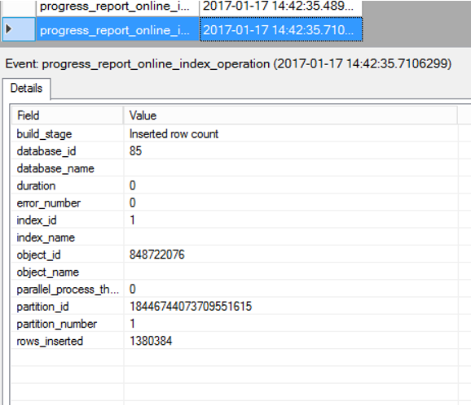Screen dimensions: 471x405
Task: Select the highlighted 14:42:35.710 timestamp cell
Action: point(281,29)
